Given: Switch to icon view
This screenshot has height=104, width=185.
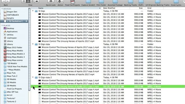Looking at the screenshot, I should coord(24,1).
